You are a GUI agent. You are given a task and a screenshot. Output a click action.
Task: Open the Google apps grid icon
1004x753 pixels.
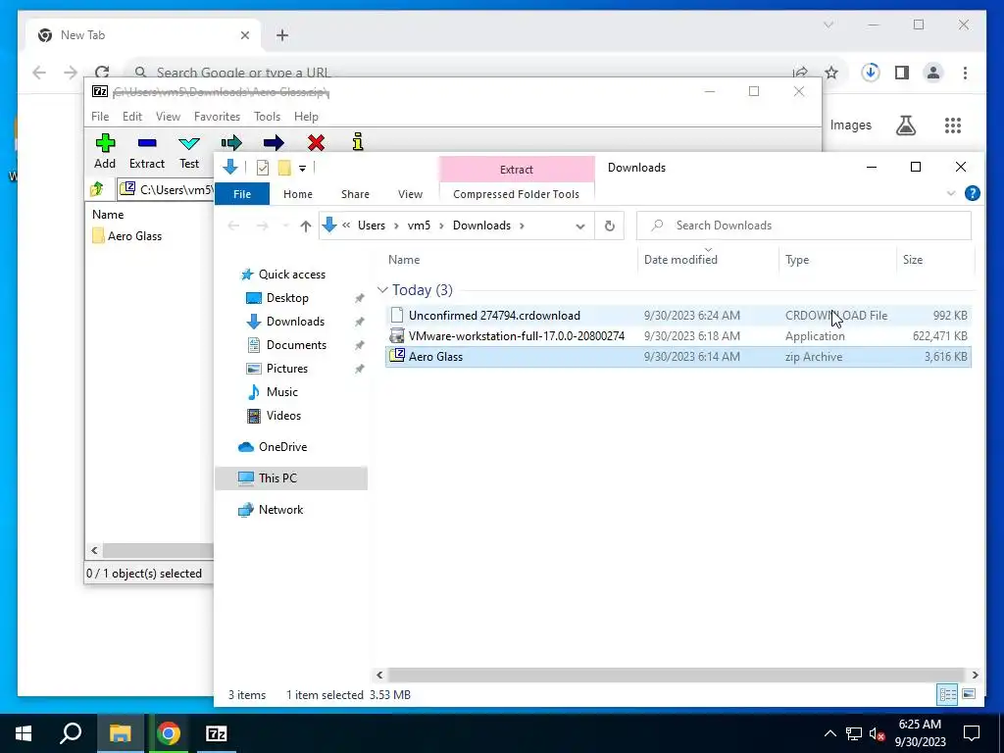(x=953, y=125)
